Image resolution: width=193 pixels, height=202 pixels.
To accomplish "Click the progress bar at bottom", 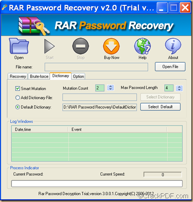I will (97, 184).
